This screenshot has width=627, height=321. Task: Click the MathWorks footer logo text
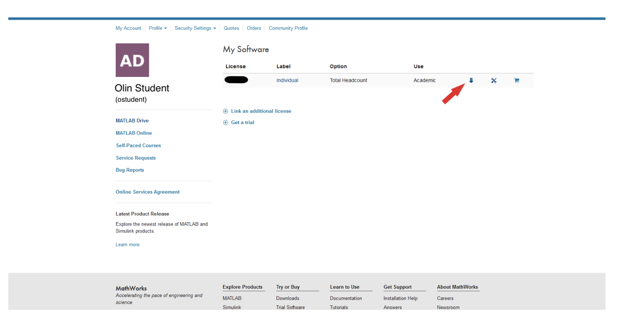tap(131, 288)
